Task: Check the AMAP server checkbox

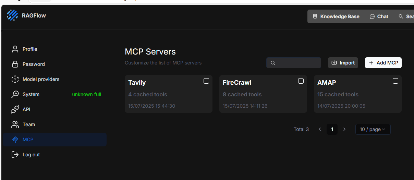Action: 395,81
